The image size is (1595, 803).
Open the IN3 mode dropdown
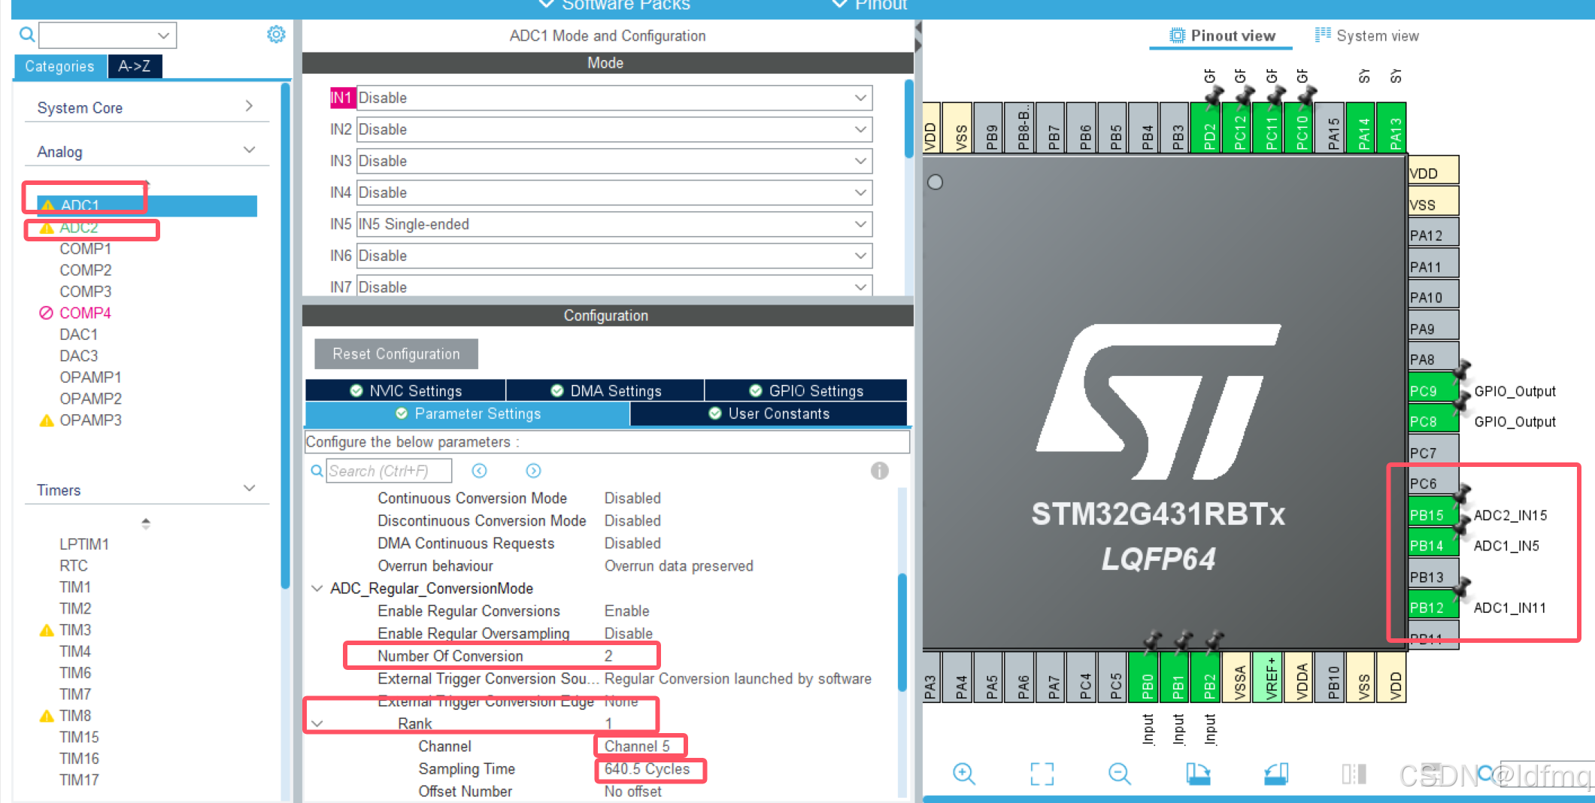point(614,161)
